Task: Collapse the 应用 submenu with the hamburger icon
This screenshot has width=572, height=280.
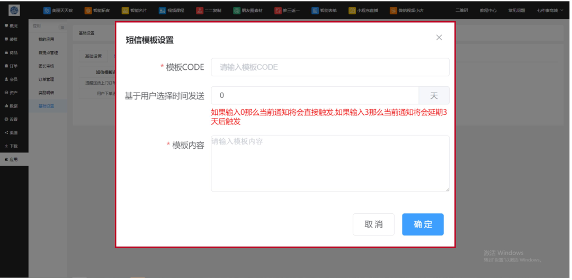Action: point(62,28)
